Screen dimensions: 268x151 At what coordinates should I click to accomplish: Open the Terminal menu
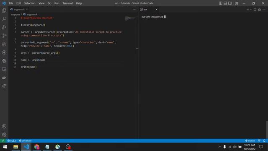pos(67,3)
